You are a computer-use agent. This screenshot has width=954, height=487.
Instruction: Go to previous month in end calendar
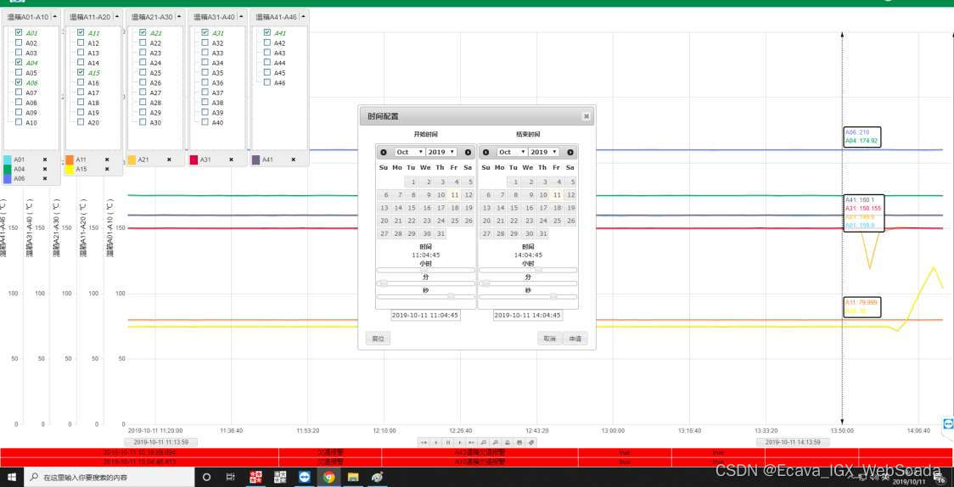(485, 152)
